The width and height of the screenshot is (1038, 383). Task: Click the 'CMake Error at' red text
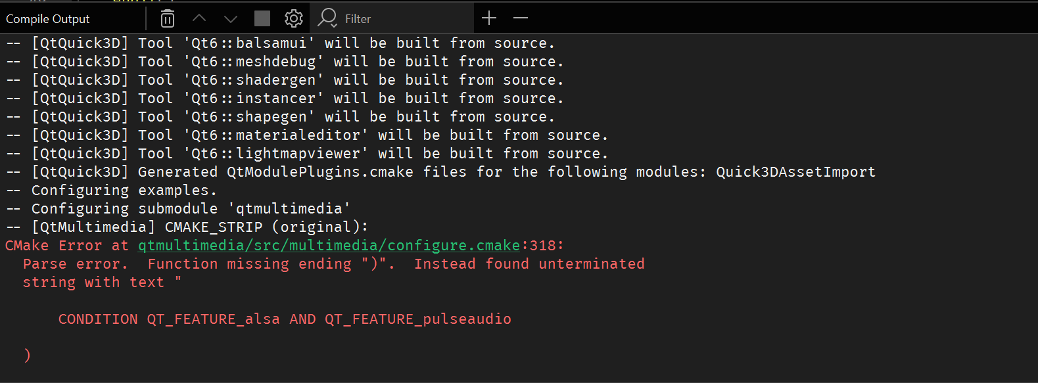pos(66,246)
